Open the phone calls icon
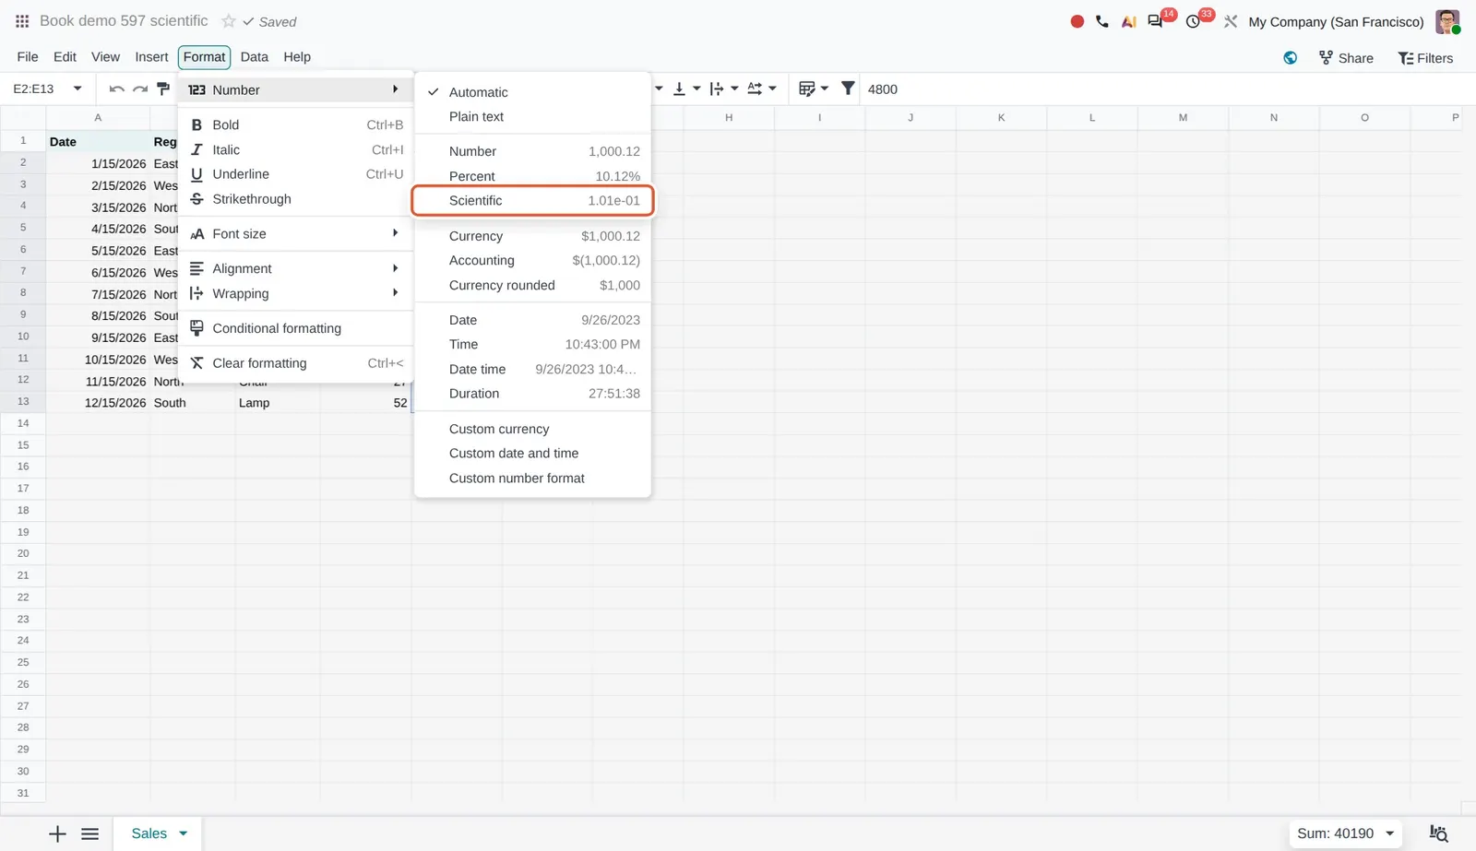Image resolution: width=1476 pixels, height=851 pixels. pyautogui.click(x=1102, y=21)
